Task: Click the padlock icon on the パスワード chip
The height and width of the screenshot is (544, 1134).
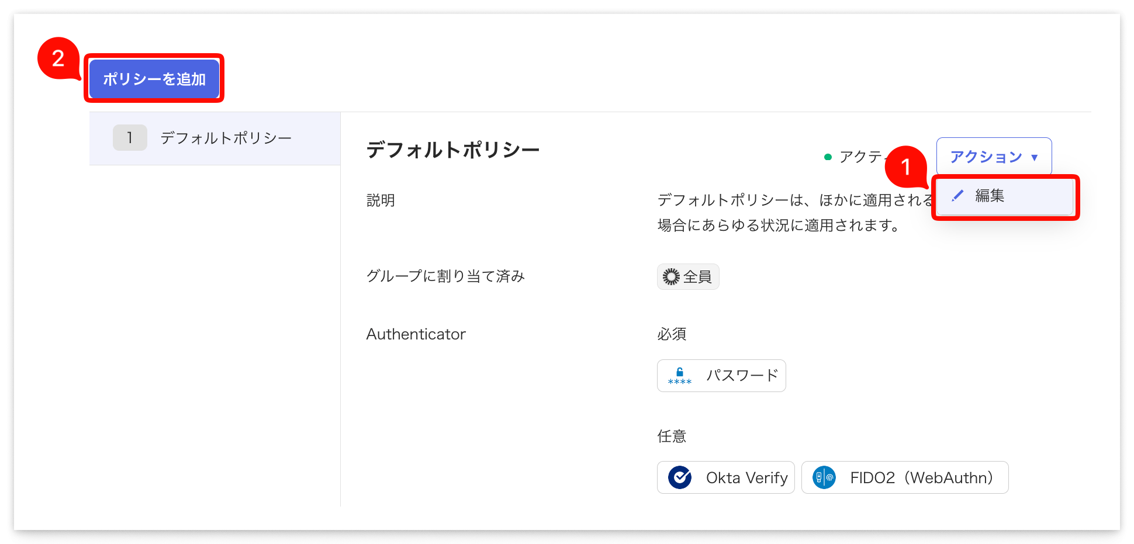Action: [x=679, y=375]
